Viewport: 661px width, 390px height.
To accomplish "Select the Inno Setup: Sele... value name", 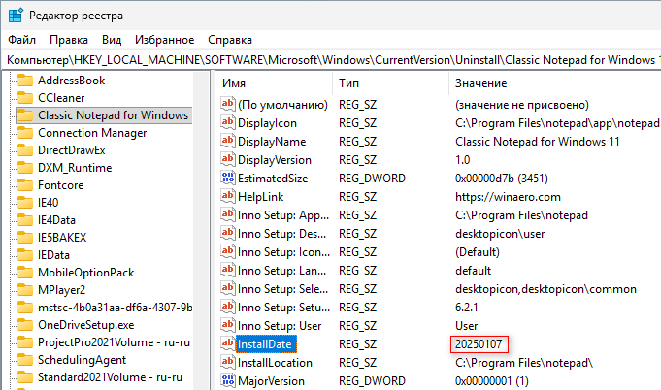I will click(x=282, y=289).
